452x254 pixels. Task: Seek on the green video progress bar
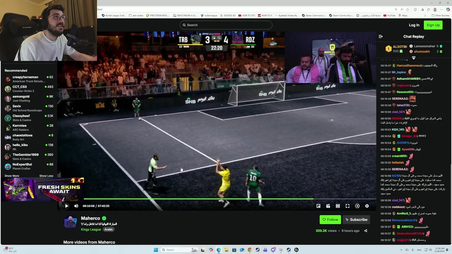click(230, 199)
